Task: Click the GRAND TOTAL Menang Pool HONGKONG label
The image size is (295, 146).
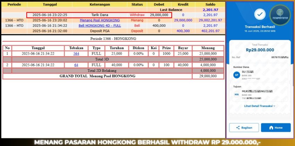Action: pyautogui.click(x=97, y=76)
